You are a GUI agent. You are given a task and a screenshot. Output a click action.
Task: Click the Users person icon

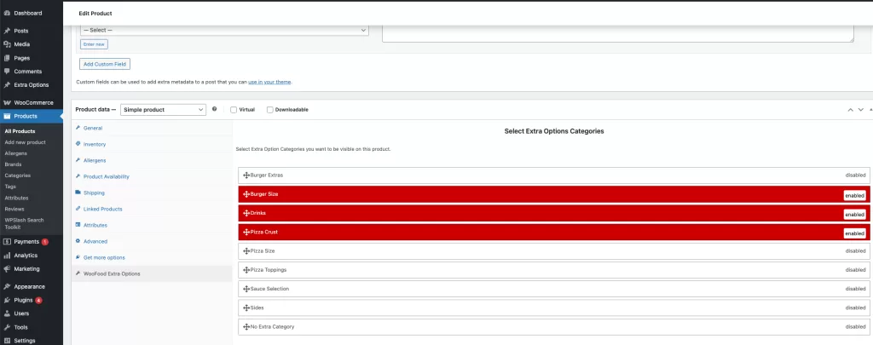click(7, 313)
